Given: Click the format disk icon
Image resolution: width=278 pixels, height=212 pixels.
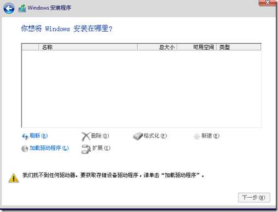Looking at the screenshot, I should pos(138,136).
